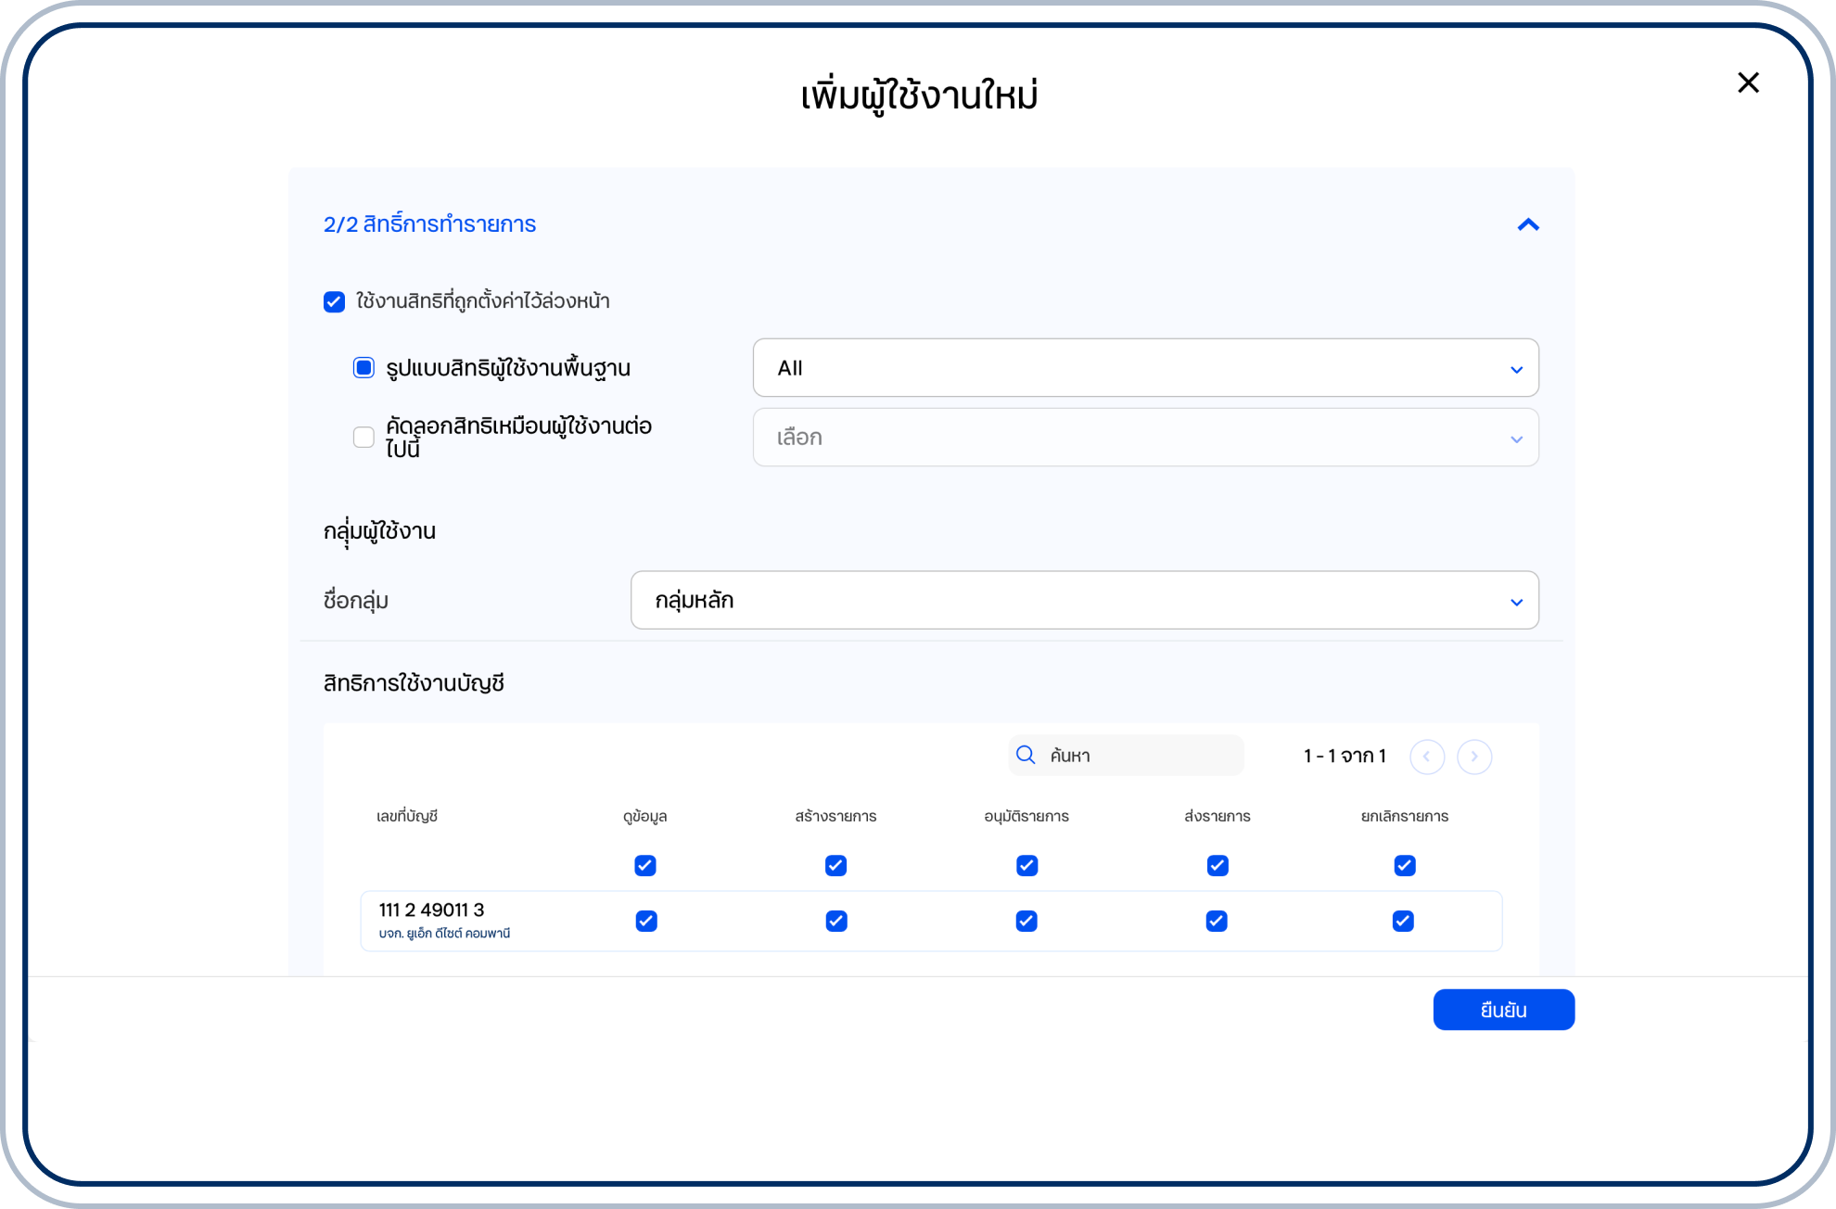Collapse the 2/2 สิทธิ์การทำรายการ section
Screen dimensions: 1836x1209
coord(1528,224)
